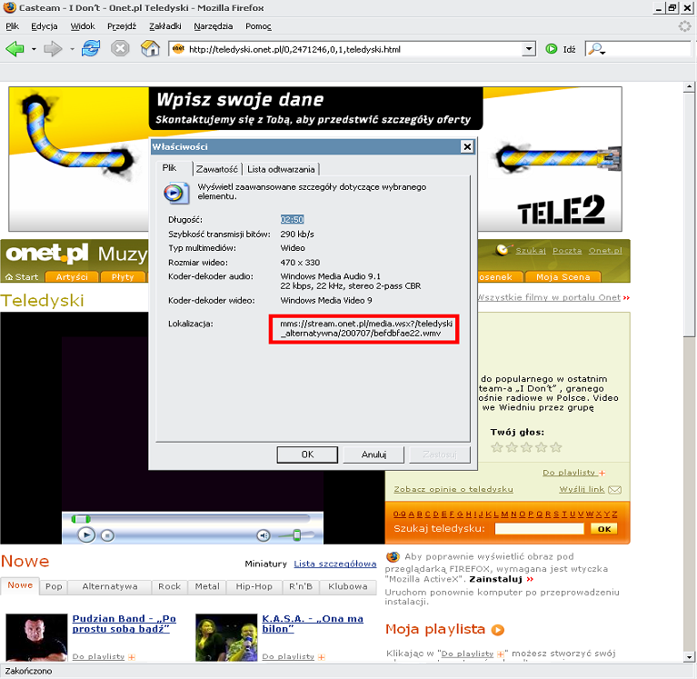This screenshot has height=679, width=697.
Task: Open the Narzędzia menu
Action: click(214, 26)
